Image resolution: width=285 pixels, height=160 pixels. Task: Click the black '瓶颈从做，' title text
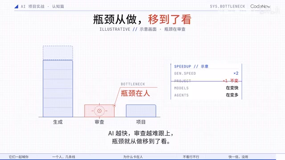[118, 20]
